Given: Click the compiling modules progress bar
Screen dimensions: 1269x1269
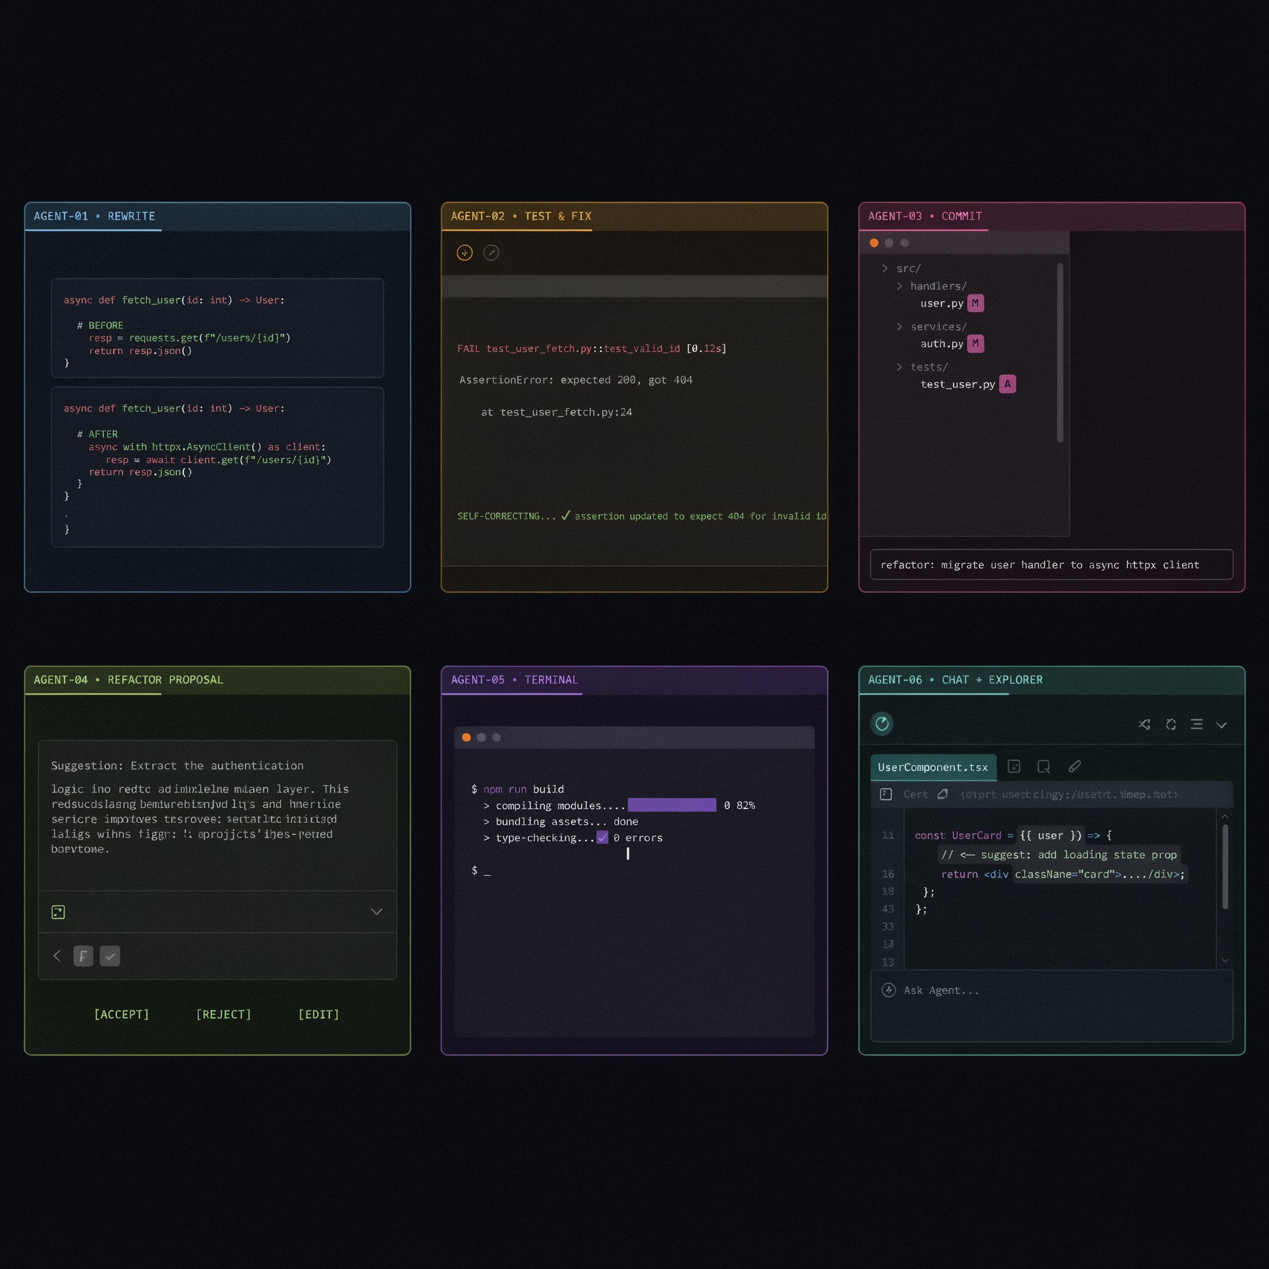Looking at the screenshot, I should [671, 806].
